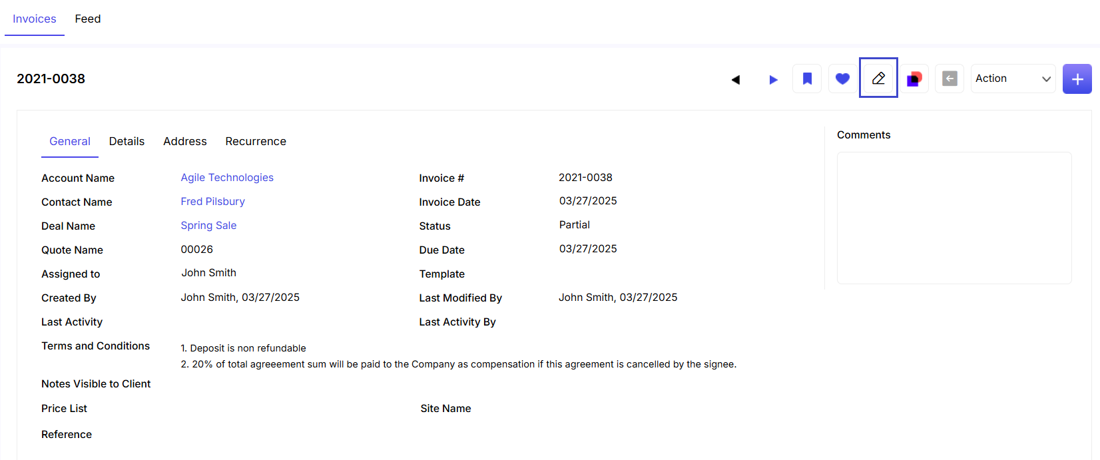This screenshot has height=460, width=1100.
Task: Select the General tab
Action: click(70, 141)
